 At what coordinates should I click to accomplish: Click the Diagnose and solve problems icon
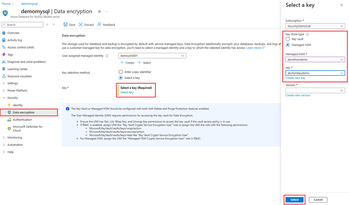pos(4,62)
